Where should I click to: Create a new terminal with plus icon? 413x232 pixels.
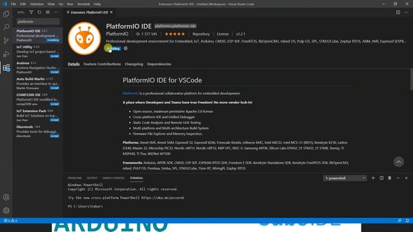click(x=373, y=178)
